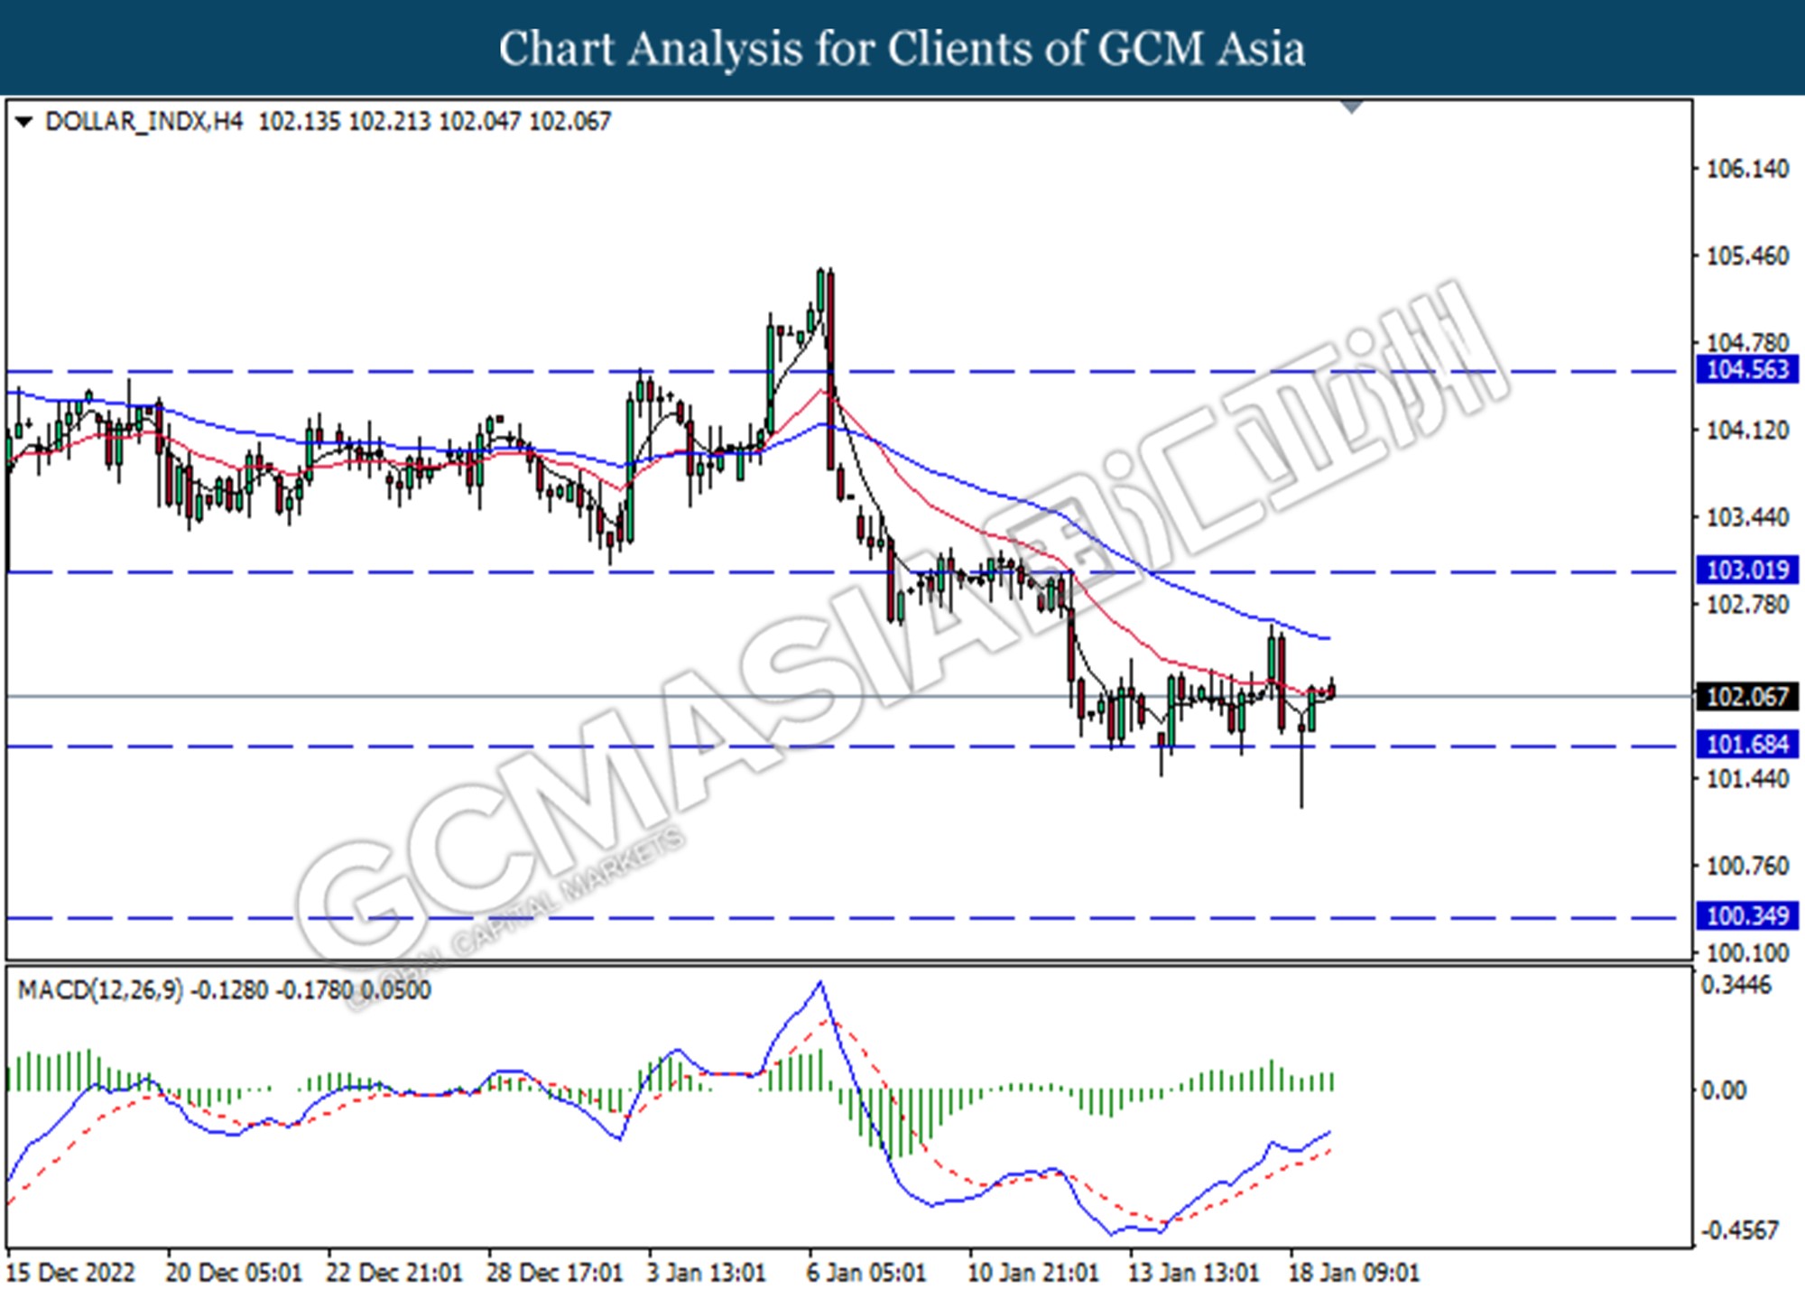Click the 13 Jan 13:01 time label
The image size is (1805, 1289).
point(1193,1272)
